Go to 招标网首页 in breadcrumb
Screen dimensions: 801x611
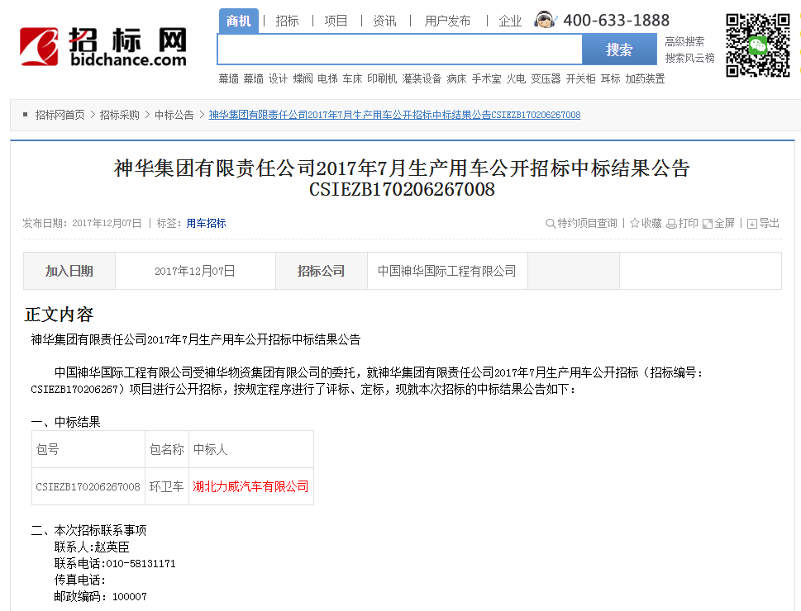(x=60, y=115)
